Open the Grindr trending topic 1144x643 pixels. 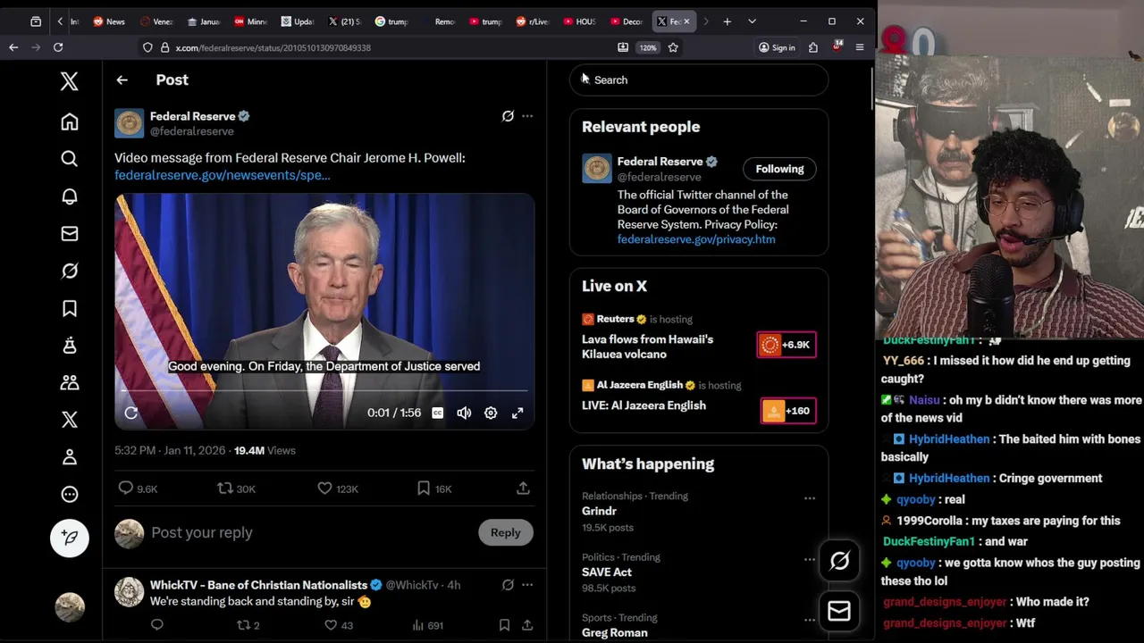(599, 511)
